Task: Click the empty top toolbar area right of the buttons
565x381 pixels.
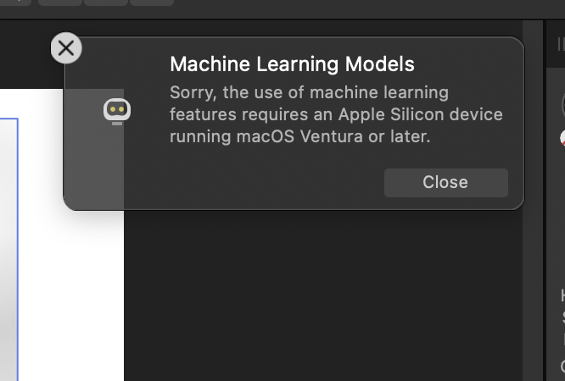Action: tap(367, 7)
